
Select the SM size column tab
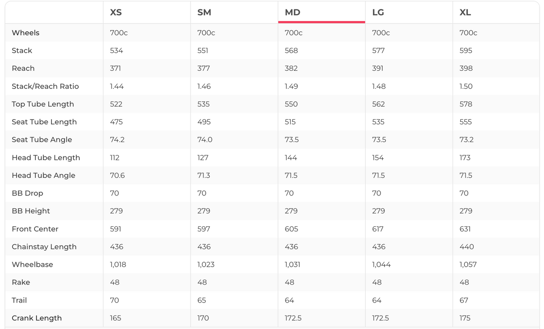click(x=204, y=13)
